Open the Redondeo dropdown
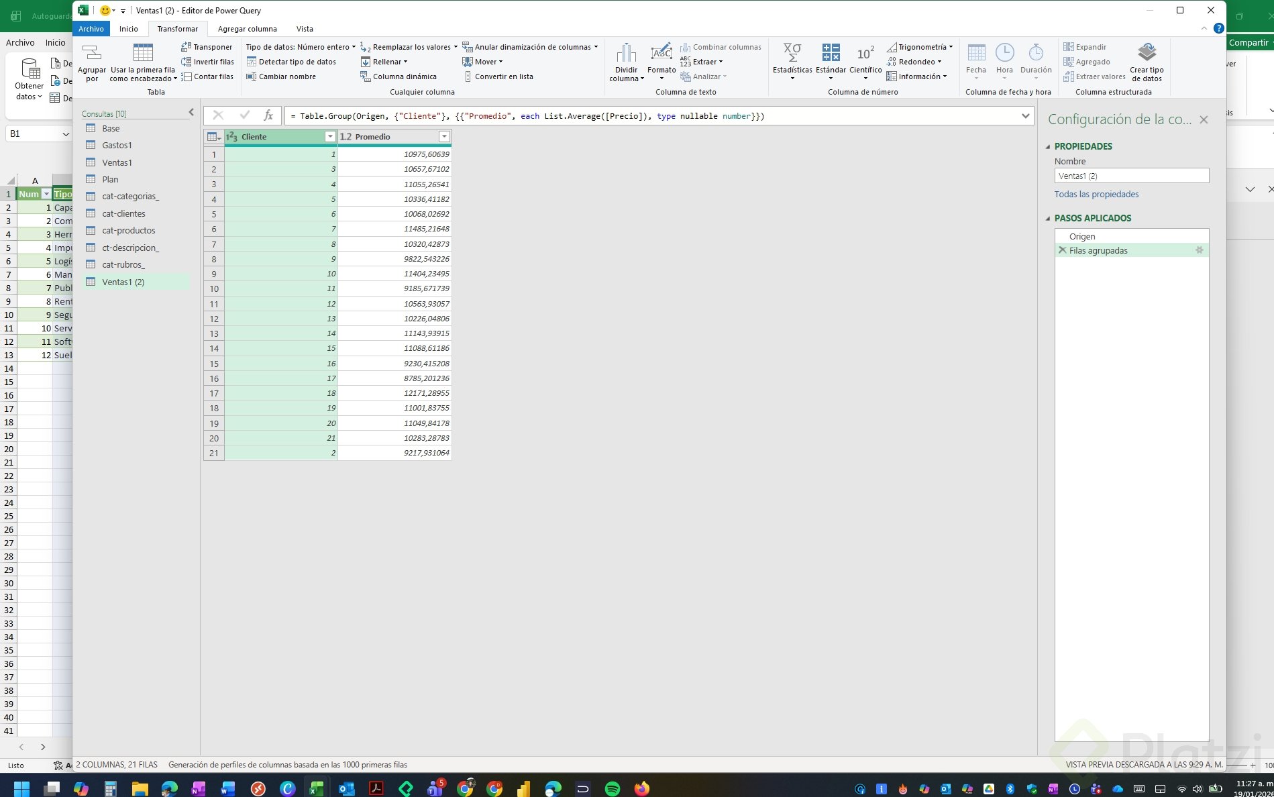This screenshot has width=1274, height=797. tap(914, 62)
